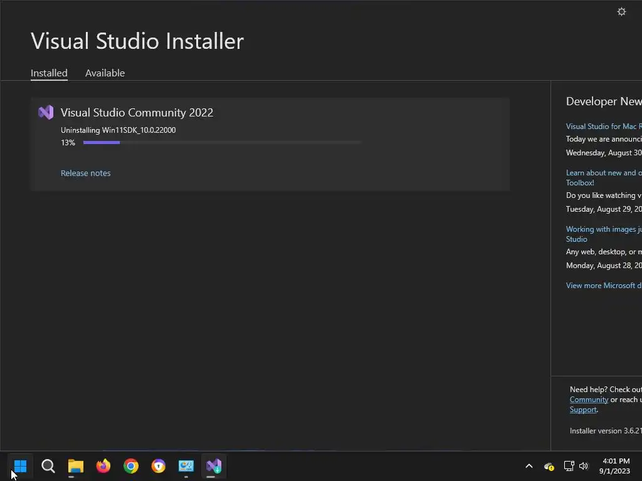
Task: Show hidden system tray icons chevron
Action: (x=529, y=466)
